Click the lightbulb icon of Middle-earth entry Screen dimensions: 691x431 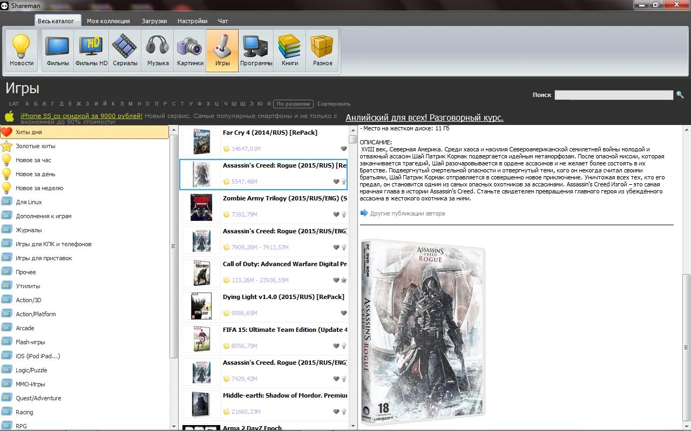[x=344, y=412]
